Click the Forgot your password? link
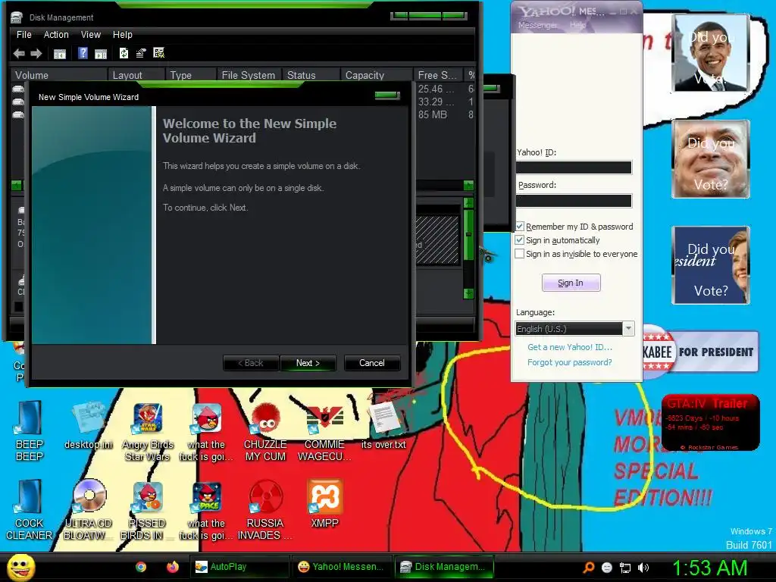Viewport: 776px width, 582px height. [x=570, y=362]
